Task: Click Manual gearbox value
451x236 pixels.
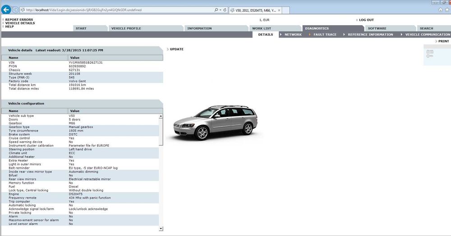Action: [81, 127]
